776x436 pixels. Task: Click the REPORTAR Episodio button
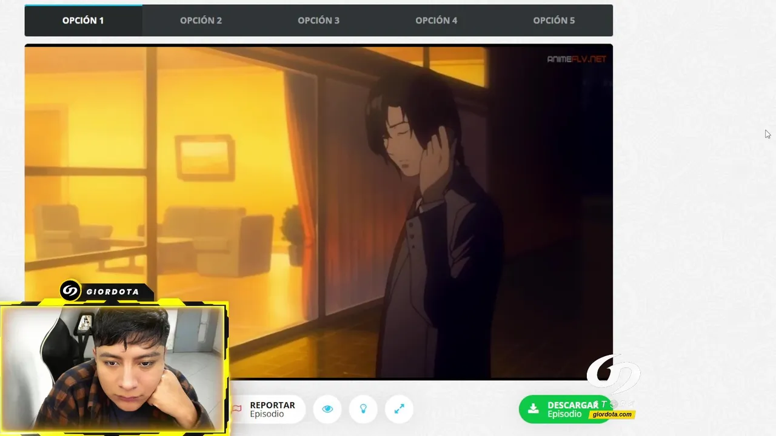click(264, 409)
